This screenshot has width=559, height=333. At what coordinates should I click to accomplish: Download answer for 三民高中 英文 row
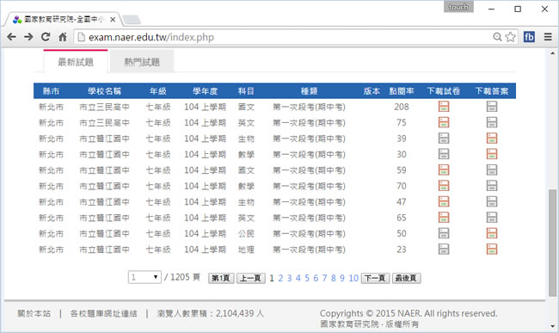(x=492, y=122)
